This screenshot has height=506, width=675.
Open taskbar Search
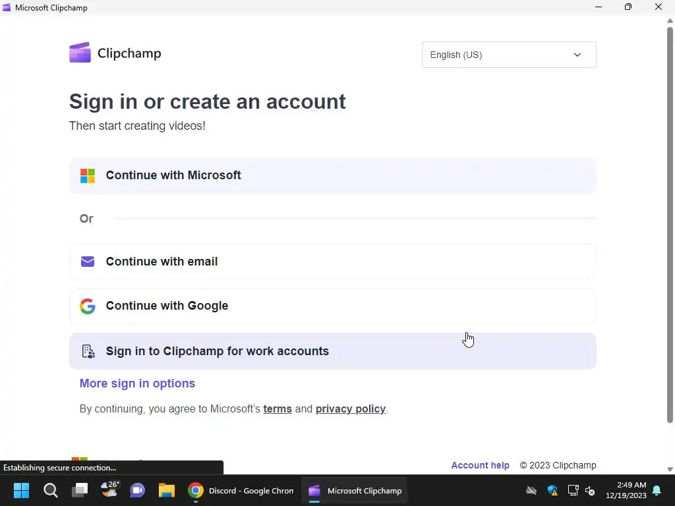(50, 490)
